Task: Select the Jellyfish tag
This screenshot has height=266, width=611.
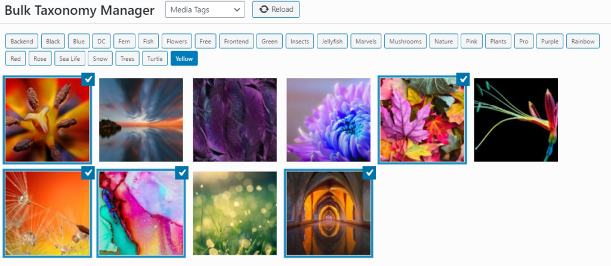Action: pos(332,41)
